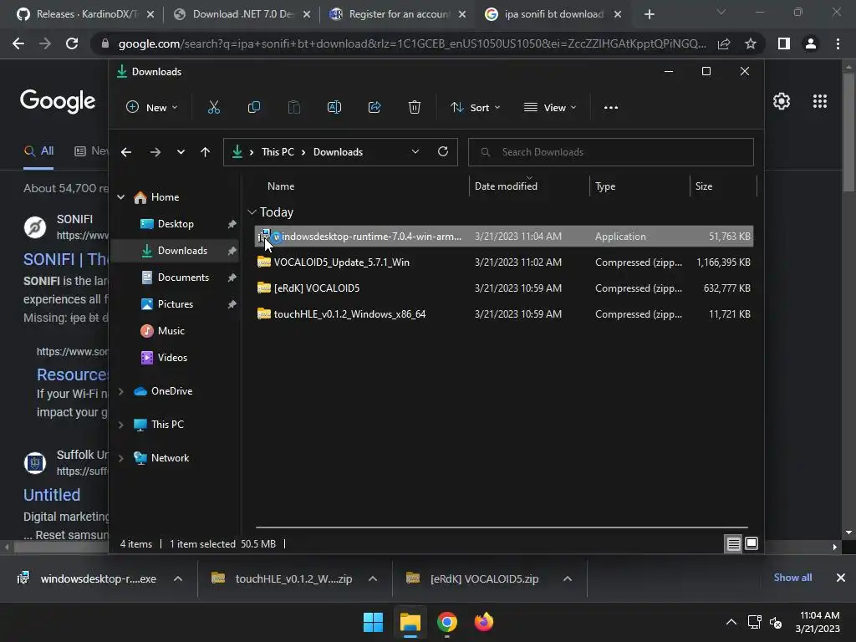
Task: Go forward in File Explorer navigation
Action: pyautogui.click(x=155, y=152)
